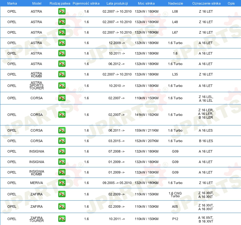Click the Marka column header

[12, 3]
